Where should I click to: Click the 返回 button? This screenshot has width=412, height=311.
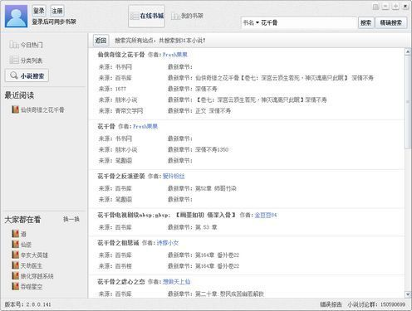101,41
